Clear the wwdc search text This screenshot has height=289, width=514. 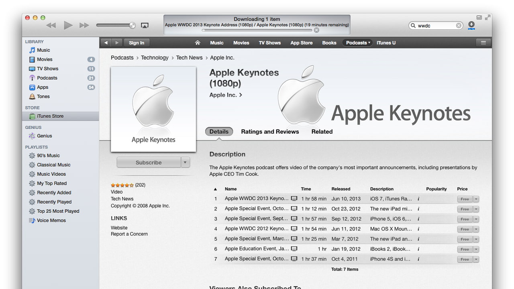459,26
